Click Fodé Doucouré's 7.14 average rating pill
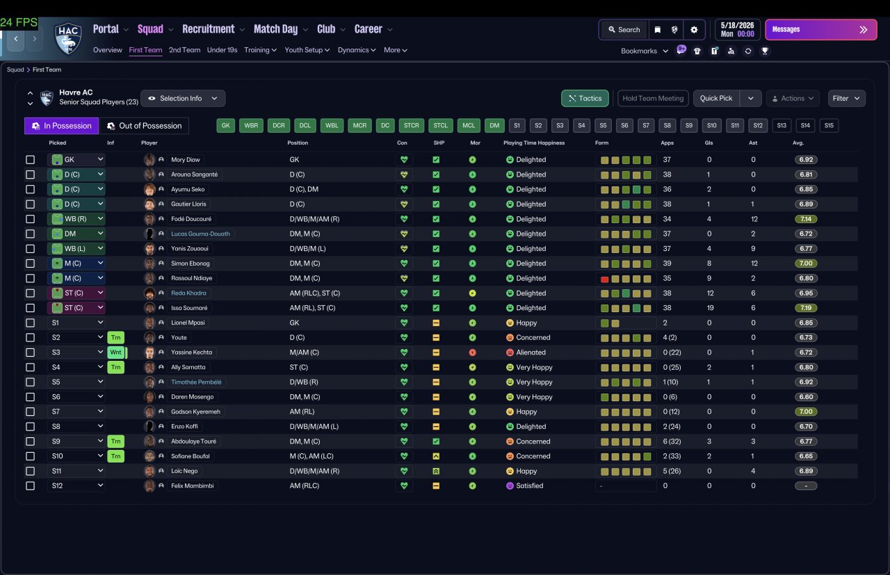 pos(806,219)
